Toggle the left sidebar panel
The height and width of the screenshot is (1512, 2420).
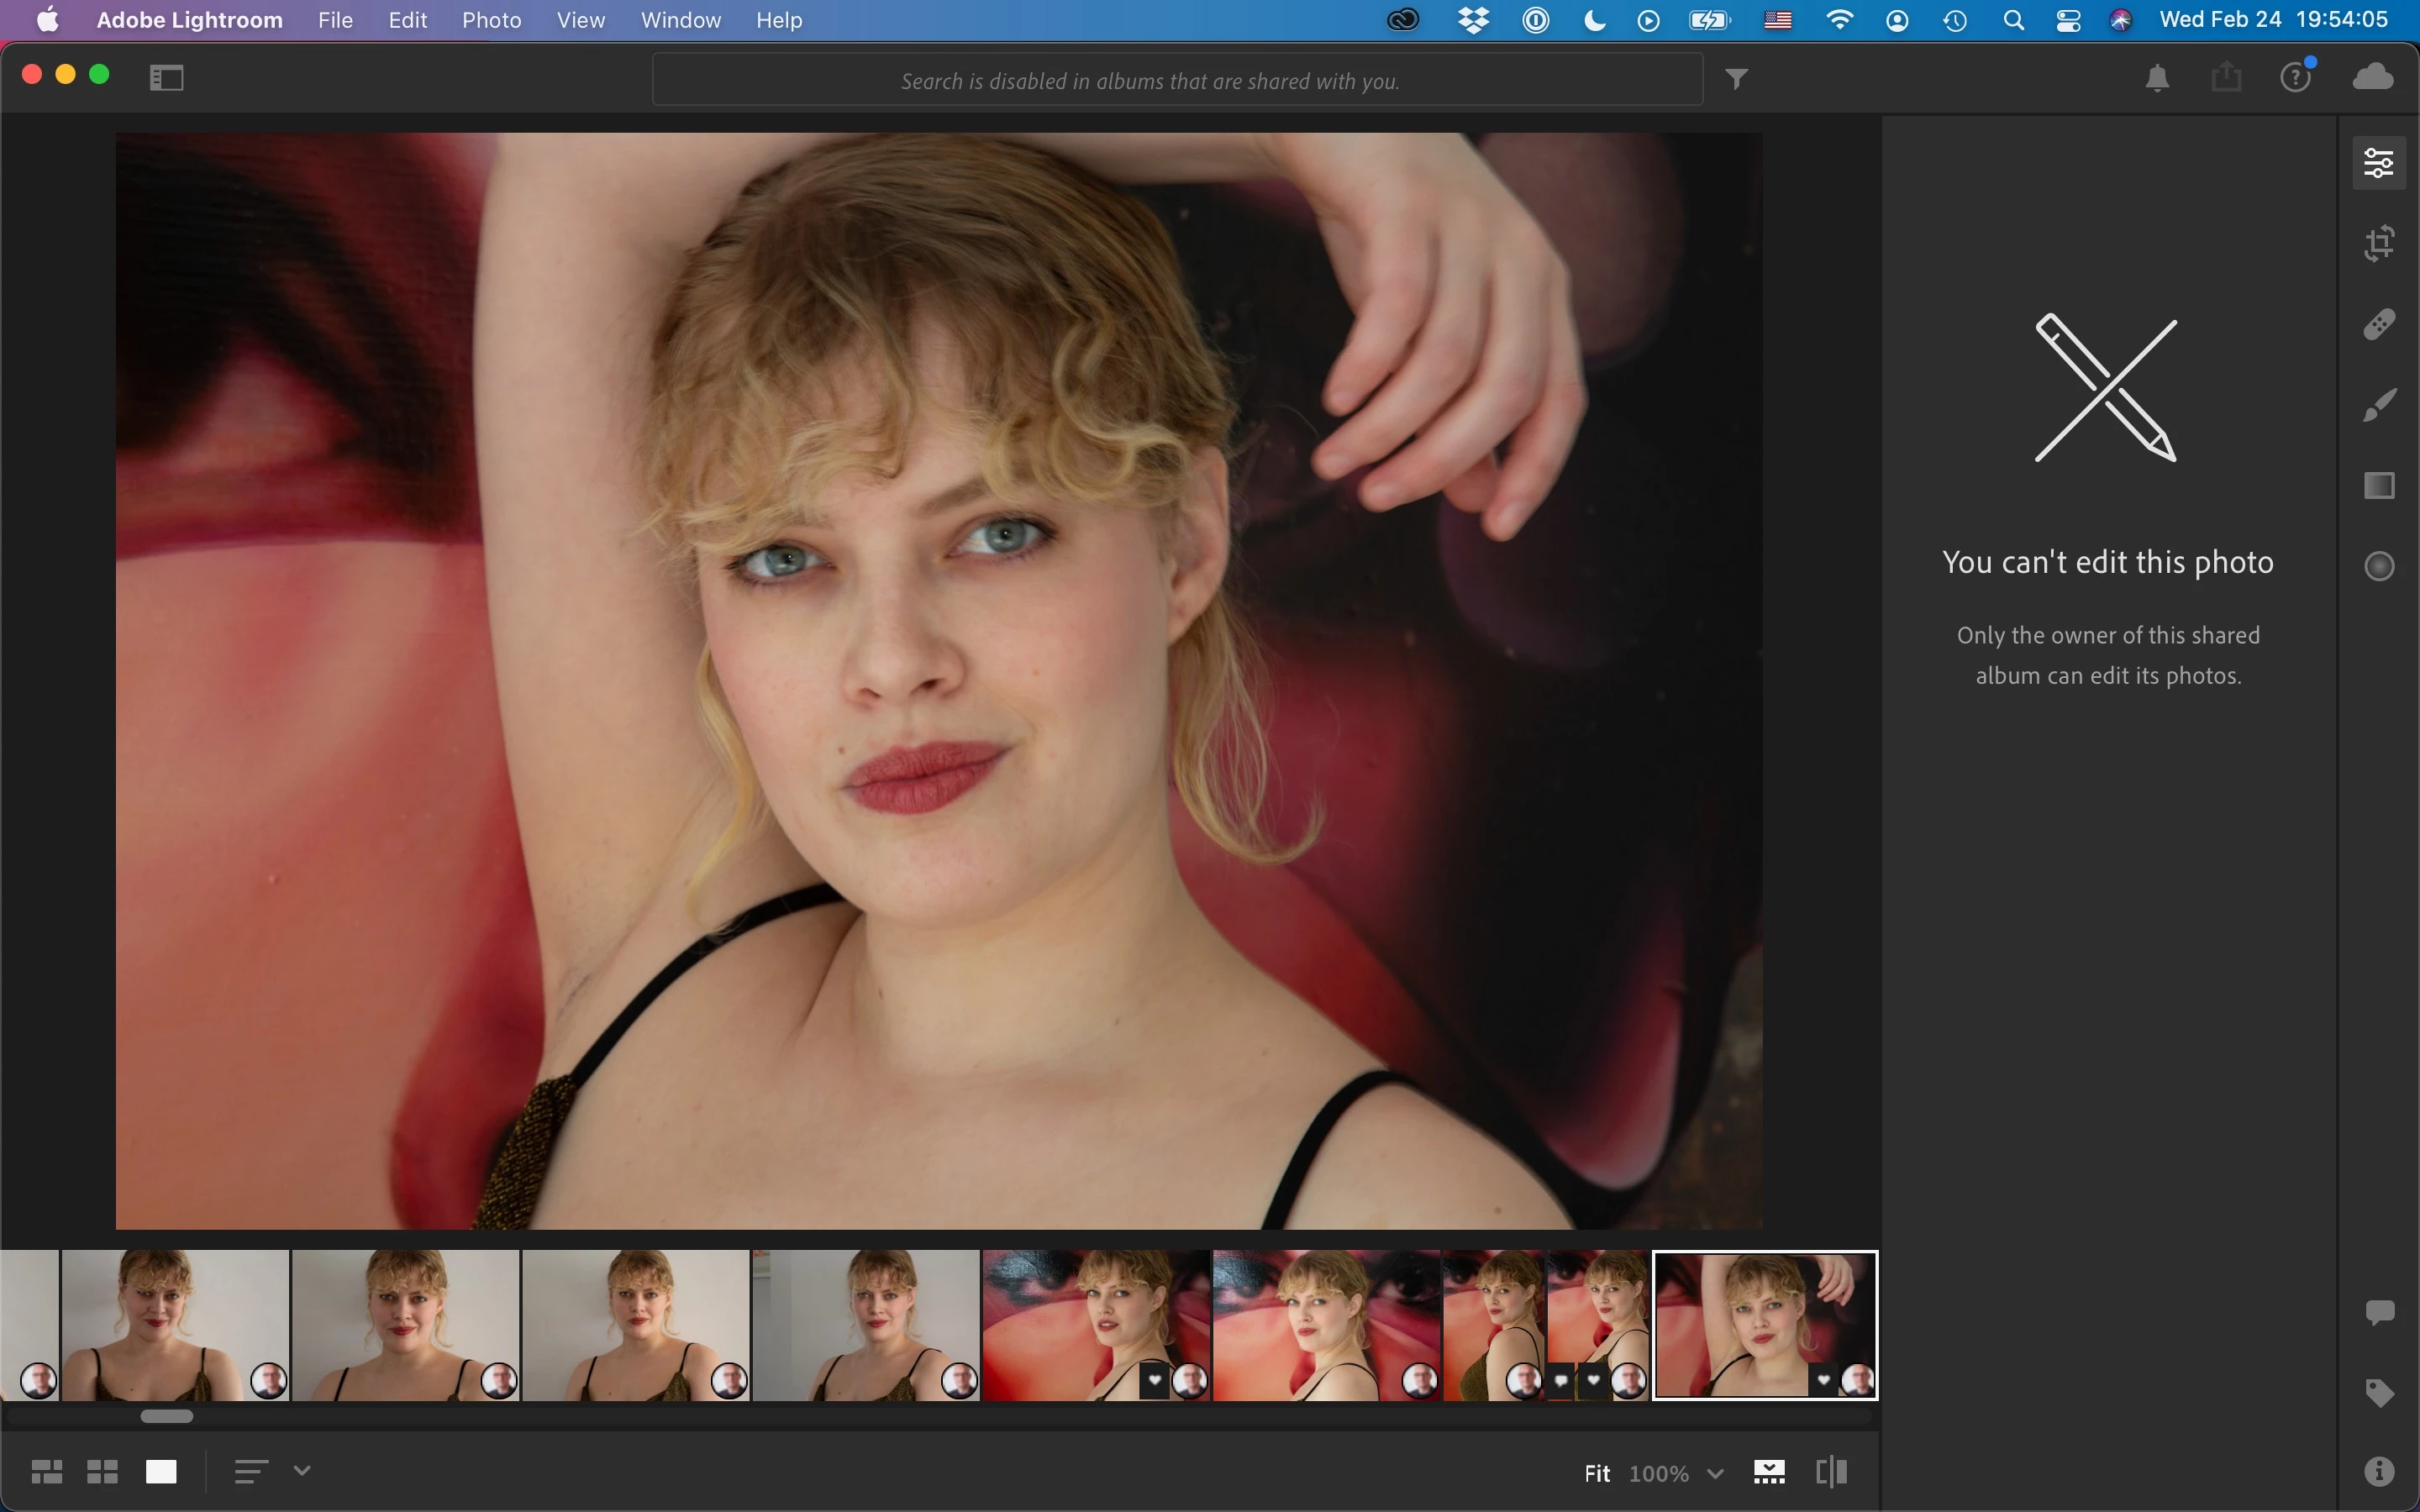click(167, 77)
